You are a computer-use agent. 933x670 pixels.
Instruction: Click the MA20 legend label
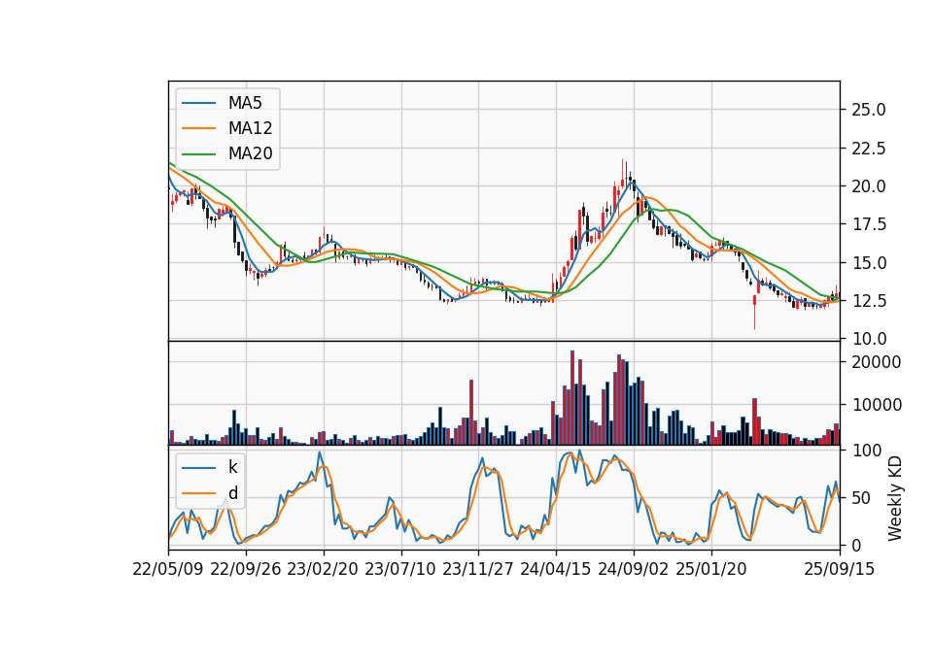tap(250, 154)
